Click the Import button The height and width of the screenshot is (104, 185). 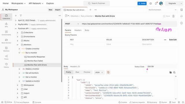click(x=58, y=10)
